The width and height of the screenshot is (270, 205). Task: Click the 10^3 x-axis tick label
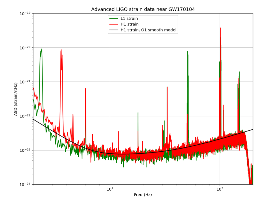[x=220, y=190]
